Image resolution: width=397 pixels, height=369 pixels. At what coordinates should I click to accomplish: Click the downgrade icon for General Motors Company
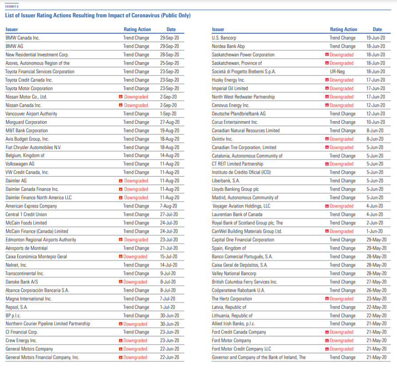pyautogui.click(x=121, y=349)
